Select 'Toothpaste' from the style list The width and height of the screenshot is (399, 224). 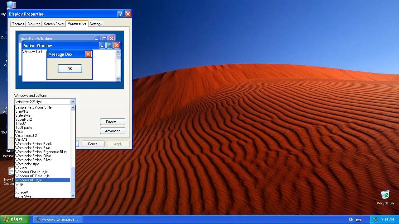tap(42, 128)
